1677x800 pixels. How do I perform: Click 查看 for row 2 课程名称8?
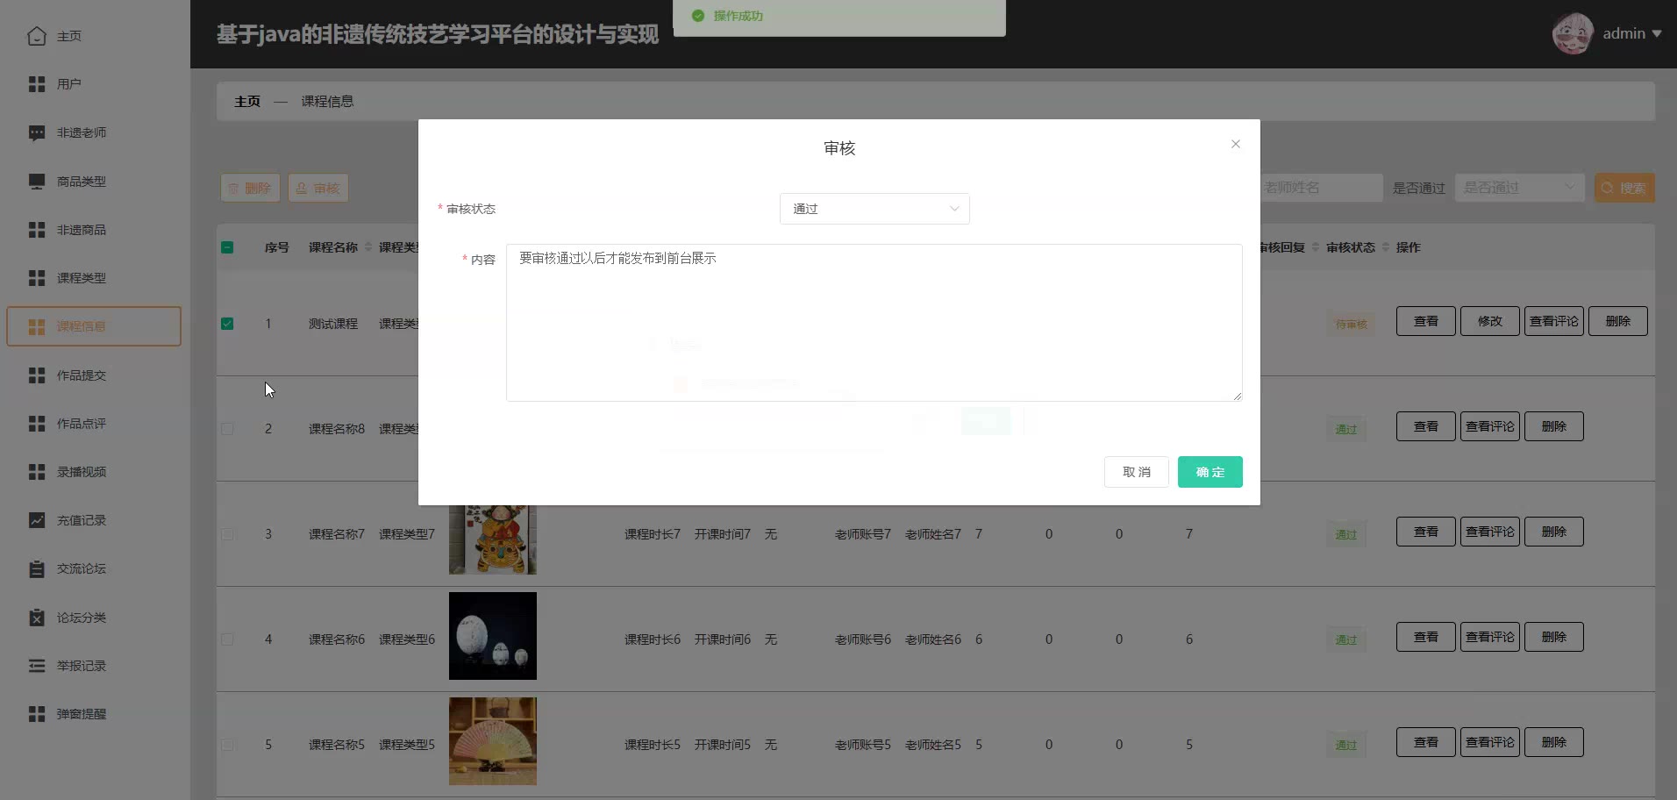click(1426, 426)
